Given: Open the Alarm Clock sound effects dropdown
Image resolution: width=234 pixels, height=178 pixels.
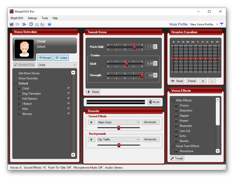Looking at the screenshot, I should point(118,122).
